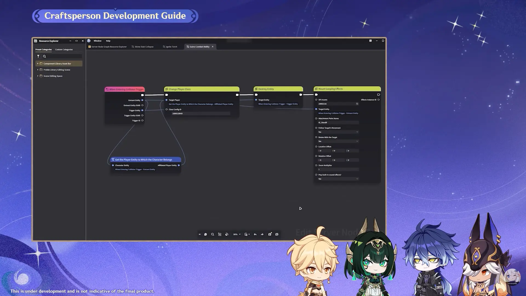This screenshot has height=296, width=526.
Task: Click the undo arrow in bottom toolbar
Action: [255, 234]
